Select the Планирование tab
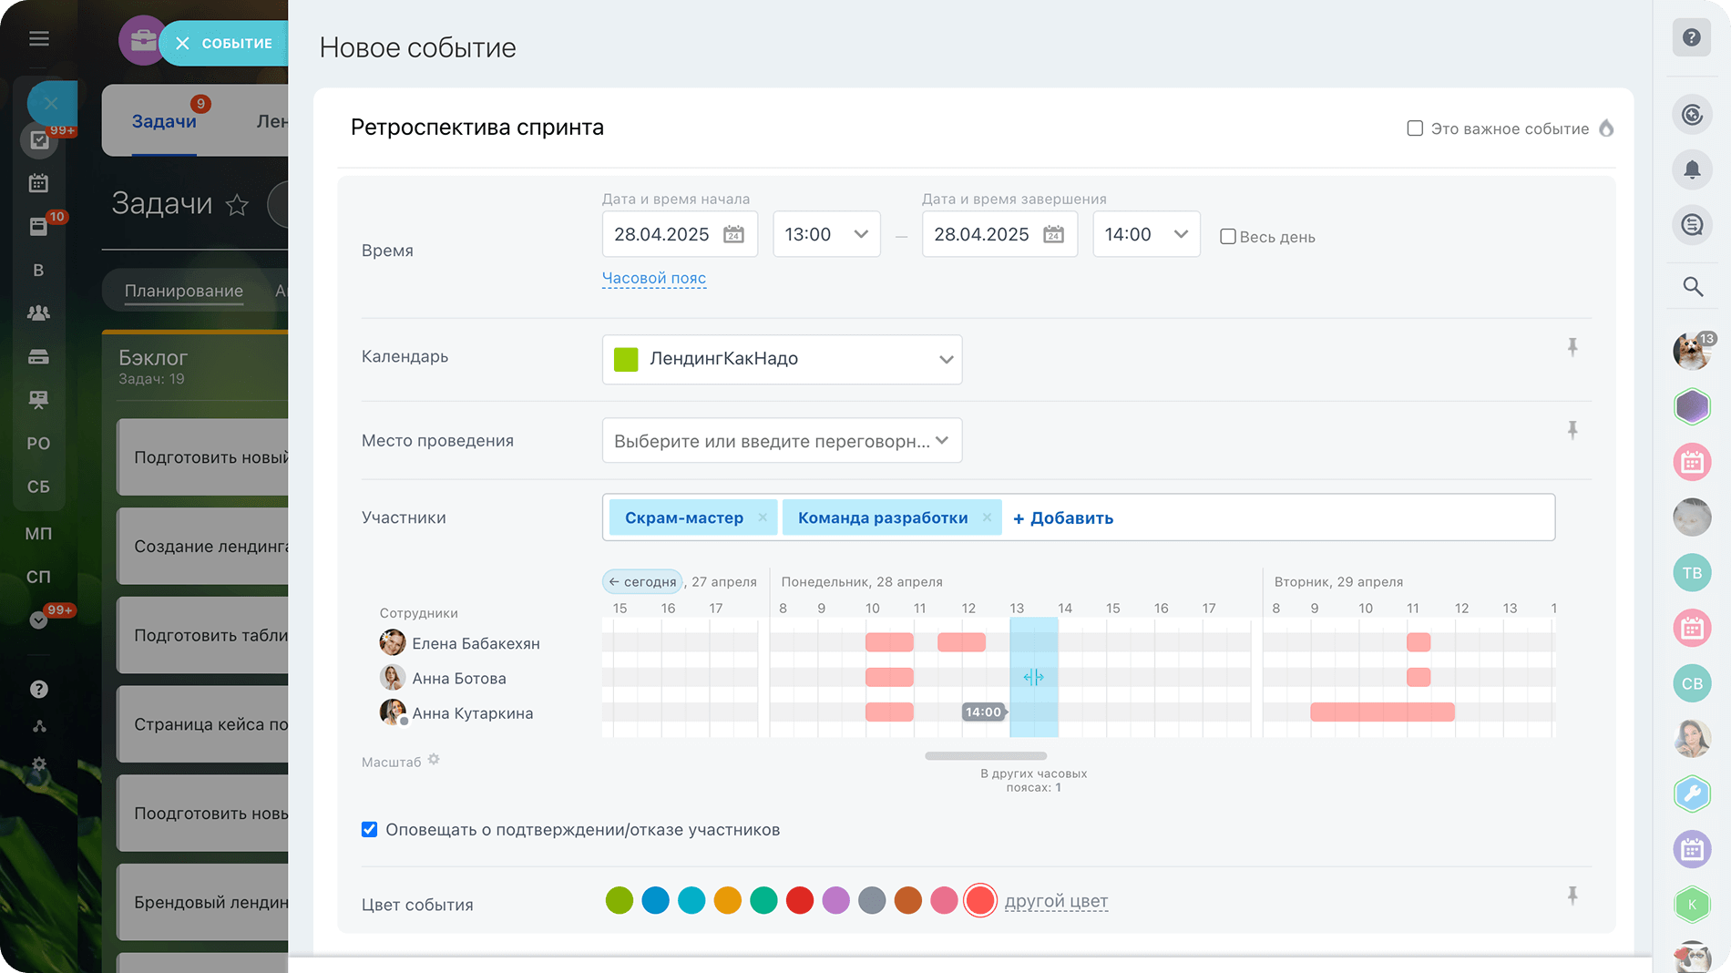Screen dimensions: 1731x973 (x=183, y=291)
